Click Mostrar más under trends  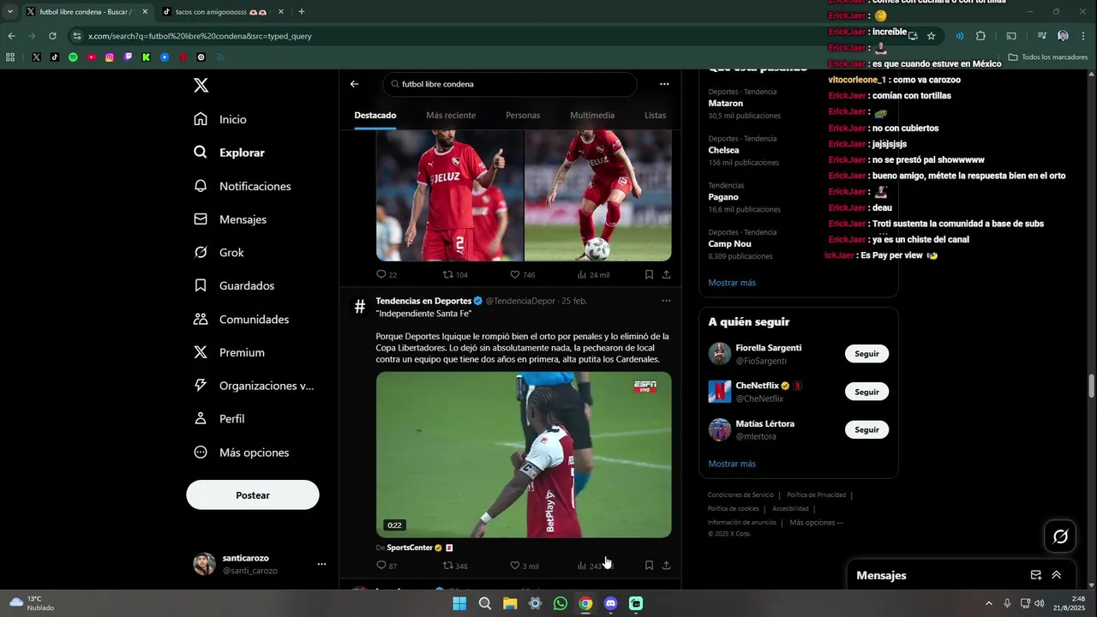tap(732, 283)
